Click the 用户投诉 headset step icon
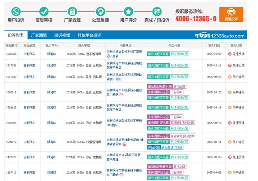258x181 pixels. 16,11
